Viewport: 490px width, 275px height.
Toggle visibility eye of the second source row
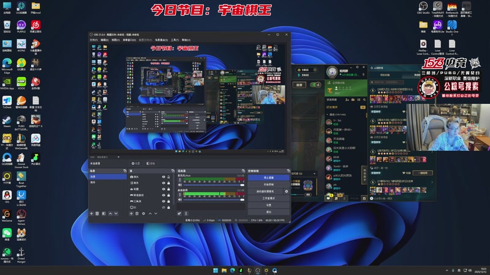click(x=164, y=183)
